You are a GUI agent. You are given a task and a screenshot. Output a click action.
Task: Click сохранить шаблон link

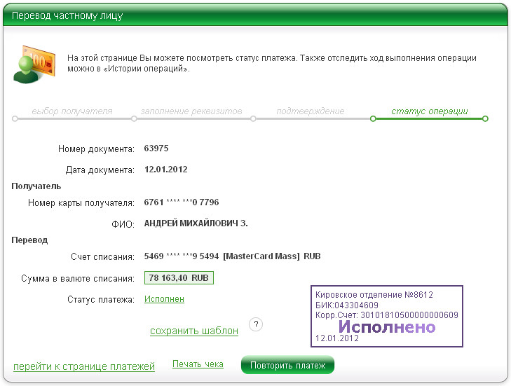click(x=194, y=331)
